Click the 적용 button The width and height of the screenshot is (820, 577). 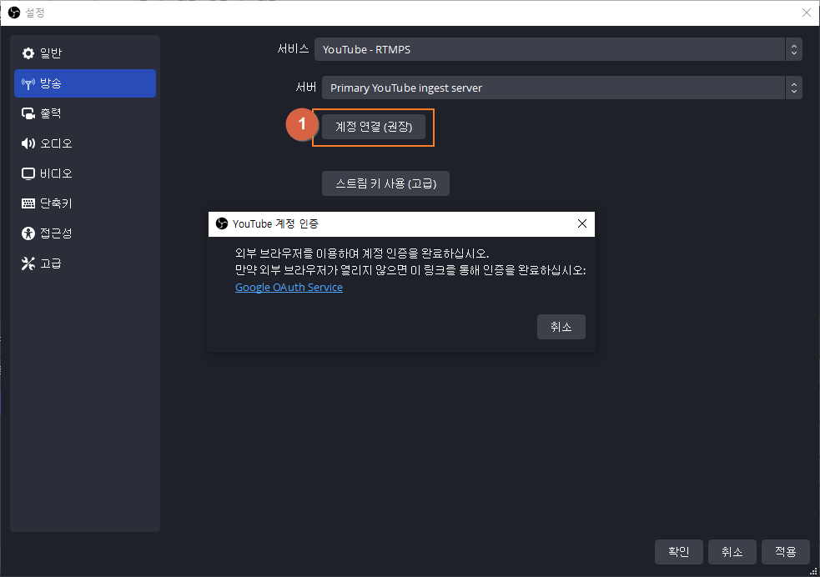tap(786, 552)
